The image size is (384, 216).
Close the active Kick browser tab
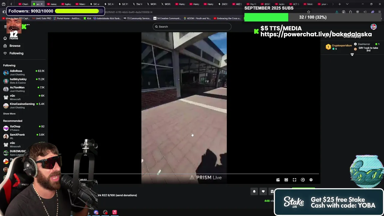tap(42, 4)
